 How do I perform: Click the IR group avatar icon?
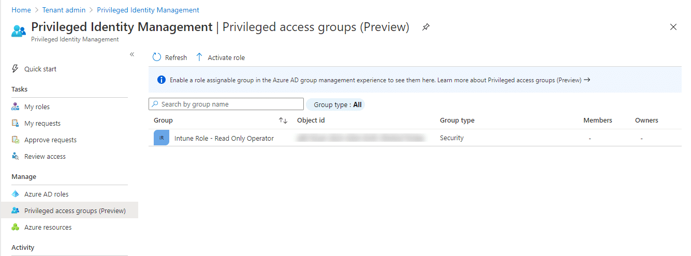(161, 138)
